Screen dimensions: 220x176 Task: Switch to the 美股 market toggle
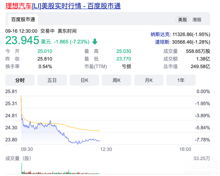click(x=182, y=19)
